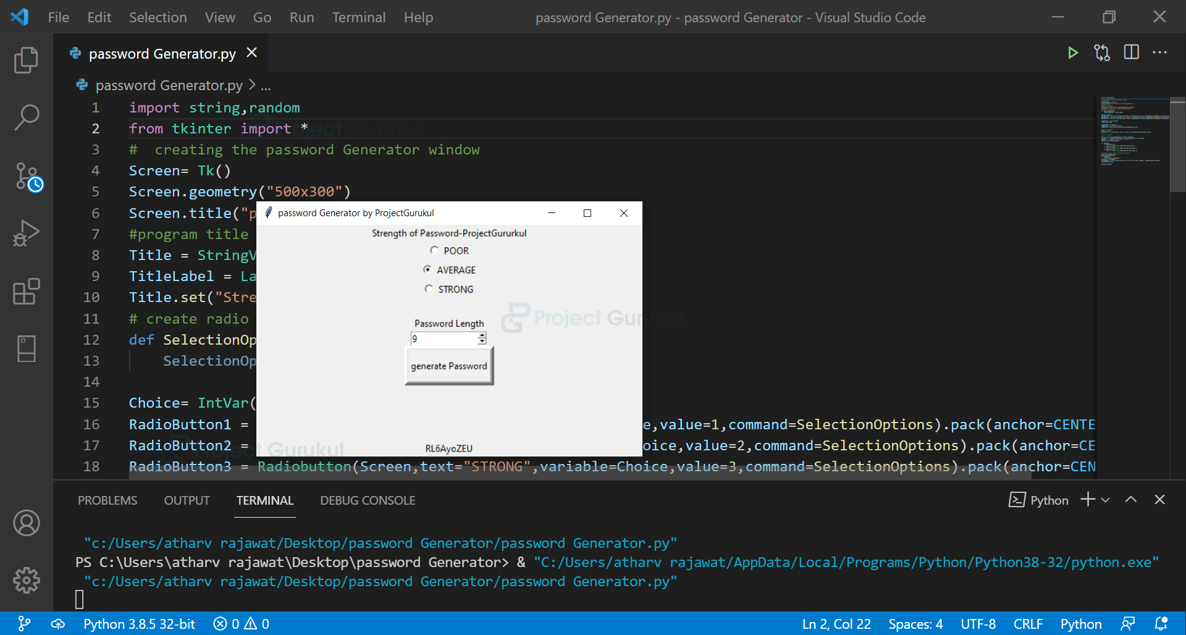Open the Search panel
The width and height of the screenshot is (1186, 635).
[25, 117]
